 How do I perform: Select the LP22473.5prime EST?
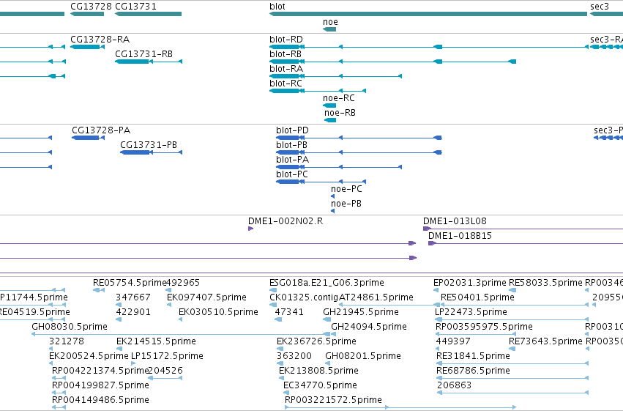[x=512, y=319]
